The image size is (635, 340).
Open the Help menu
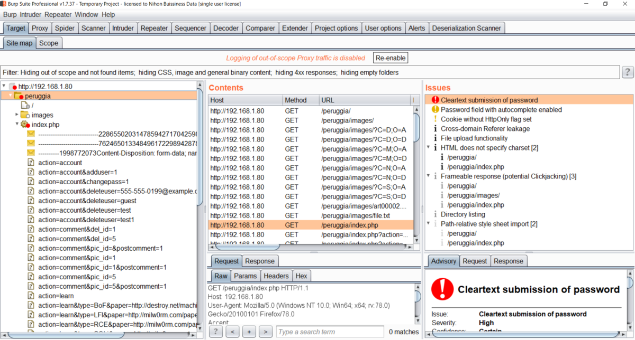coord(108,15)
